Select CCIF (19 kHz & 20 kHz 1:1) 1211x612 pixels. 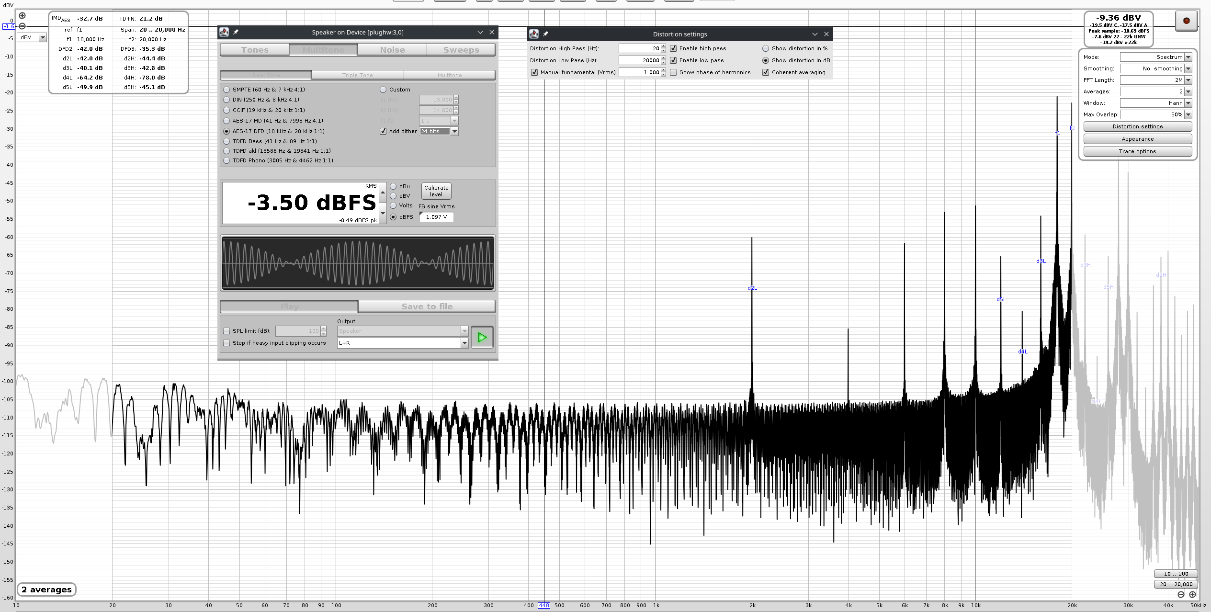tap(226, 110)
